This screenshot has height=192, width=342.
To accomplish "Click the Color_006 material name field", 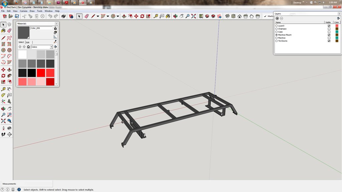I will click(x=41, y=28).
